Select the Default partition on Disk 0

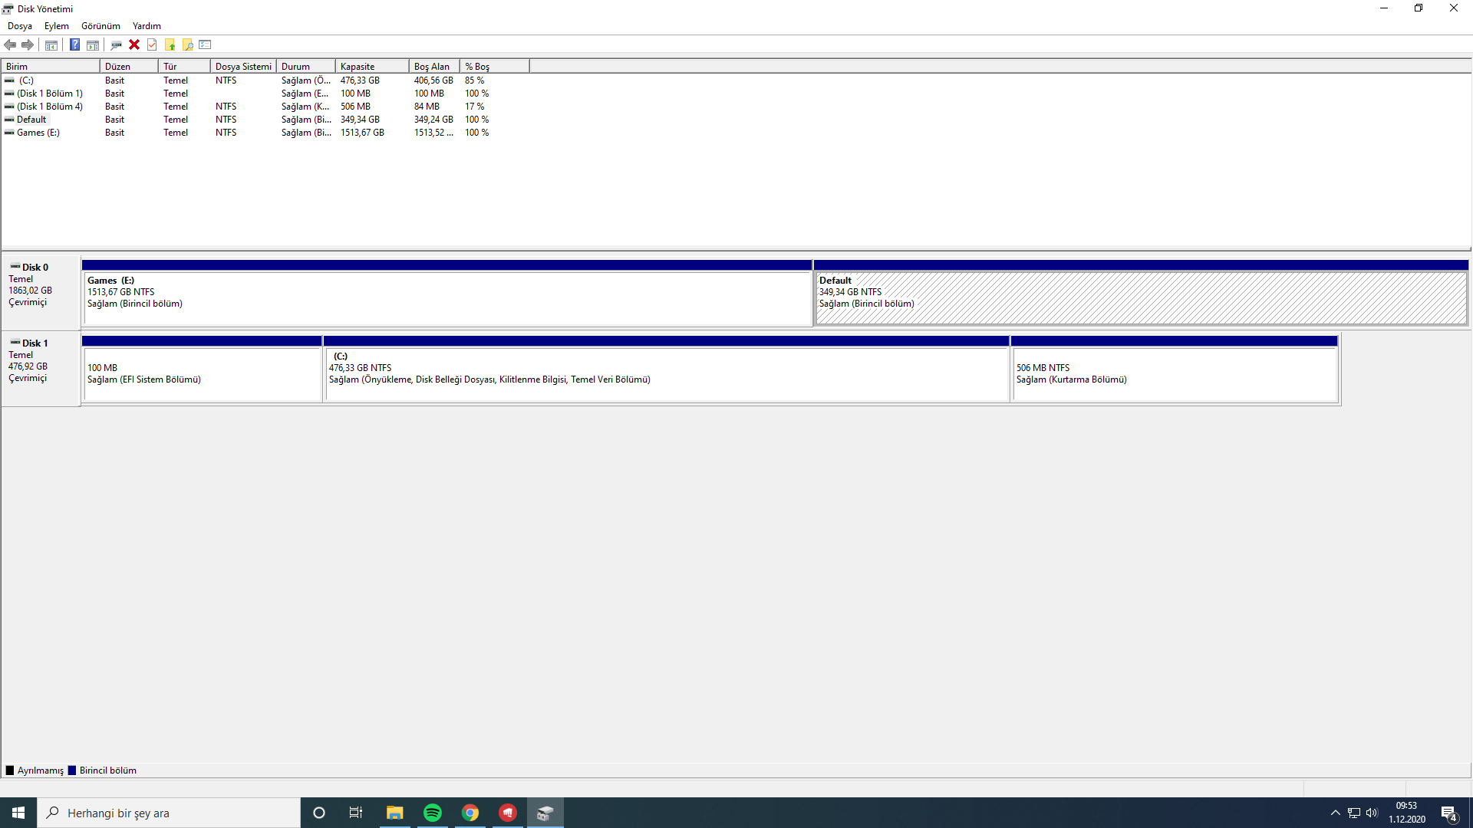pos(1140,299)
